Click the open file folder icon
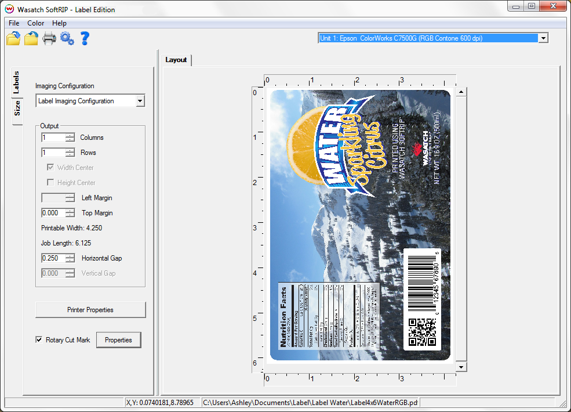Viewport: 571px width, 412px height. point(13,38)
